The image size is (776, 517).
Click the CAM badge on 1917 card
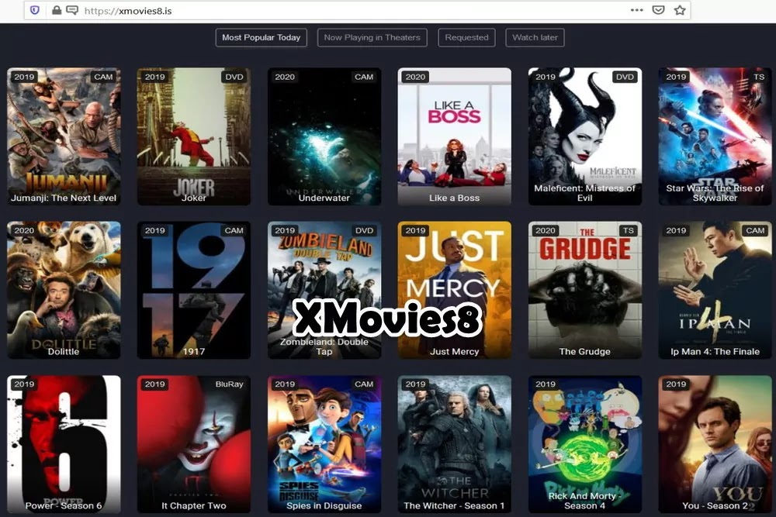pos(234,230)
